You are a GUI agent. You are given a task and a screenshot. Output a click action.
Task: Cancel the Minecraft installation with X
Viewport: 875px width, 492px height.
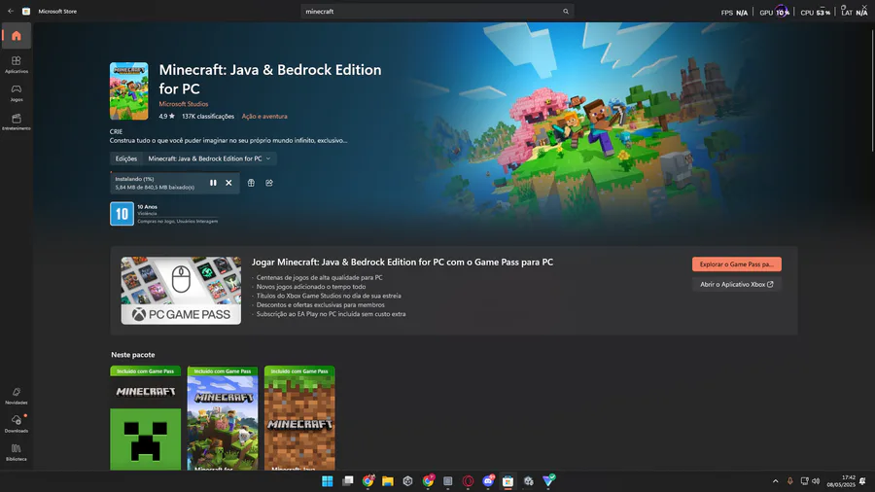click(228, 183)
